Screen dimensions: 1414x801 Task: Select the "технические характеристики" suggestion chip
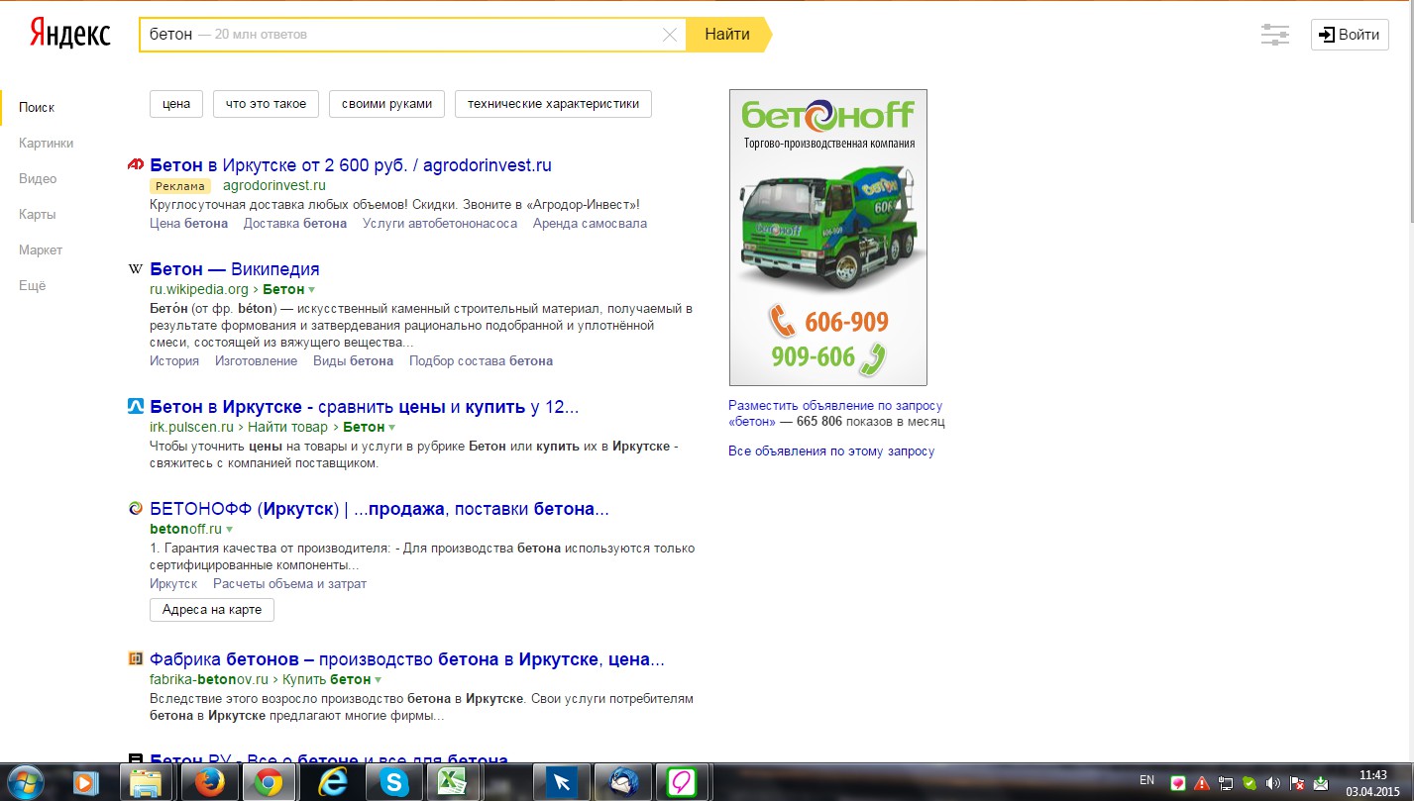point(553,104)
